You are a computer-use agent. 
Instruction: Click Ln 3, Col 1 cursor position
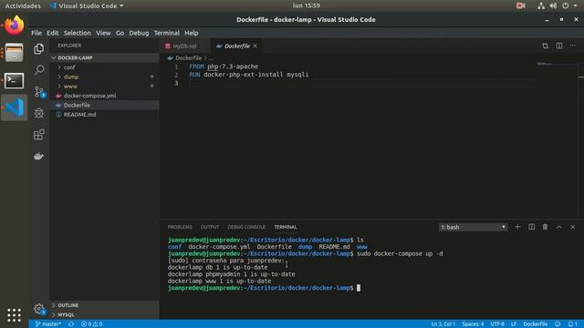pyautogui.click(x=443, y=324)
